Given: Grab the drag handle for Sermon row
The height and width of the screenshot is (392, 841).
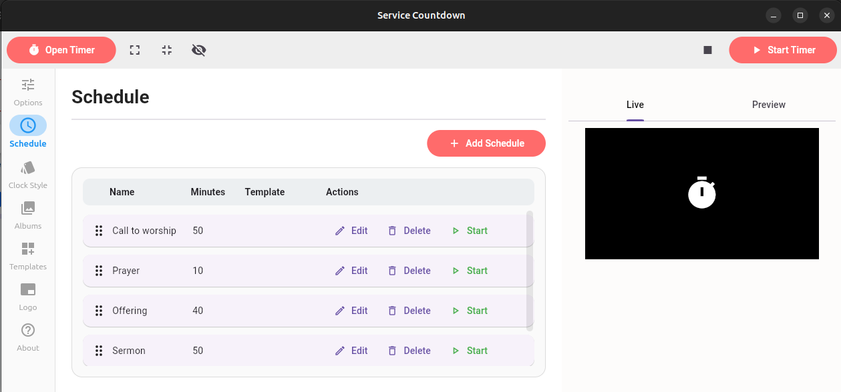Looking at the screenshot, I should tap(99, 351).
